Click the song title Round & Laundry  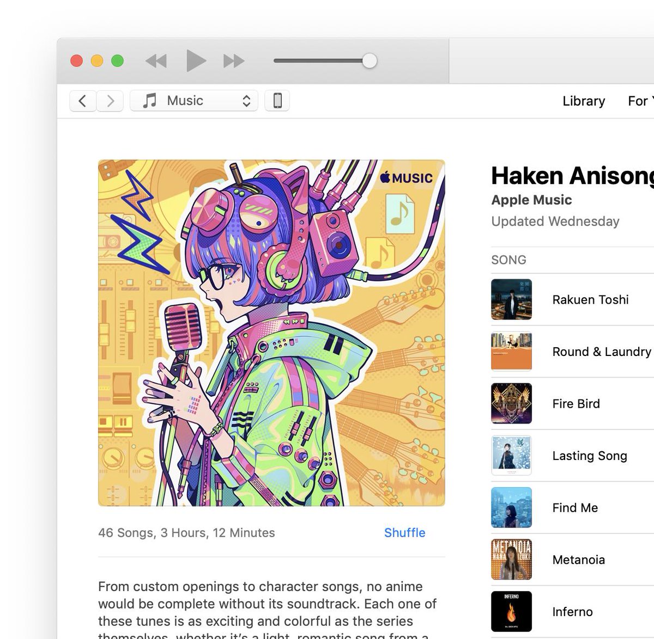602,352
